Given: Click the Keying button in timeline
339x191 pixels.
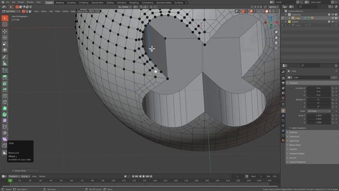Looking at the screenshot, I should click(25, 176).
